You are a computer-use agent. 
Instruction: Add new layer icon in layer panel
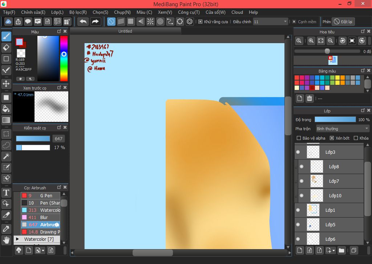(x=300, y=250)
